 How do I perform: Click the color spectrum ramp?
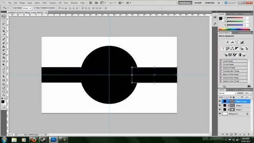(234, 29)
